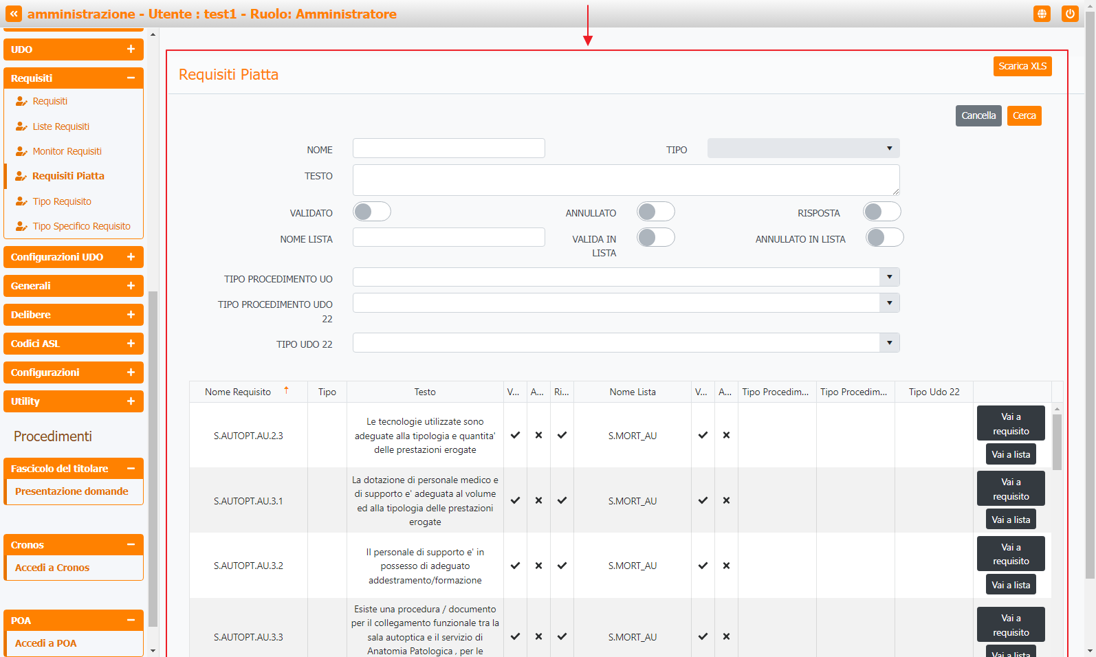Screen dimensions: 1096x657
Task: Open the TIPO UDO 22 dropdown
Action: [889, 343]
